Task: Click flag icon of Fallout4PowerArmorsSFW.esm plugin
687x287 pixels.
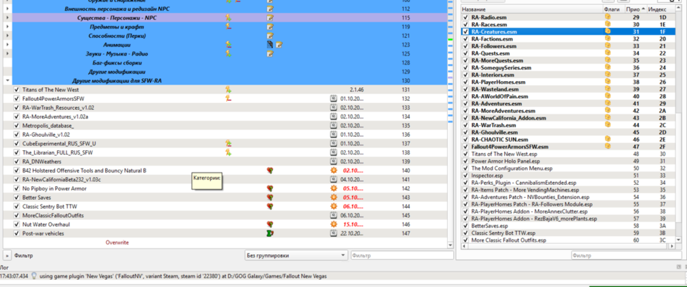Action: (608, 146)
